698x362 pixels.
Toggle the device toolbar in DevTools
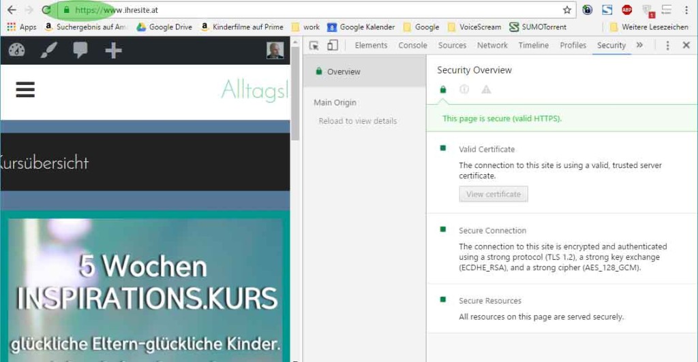pyautogui.click(x=332, y=46)
